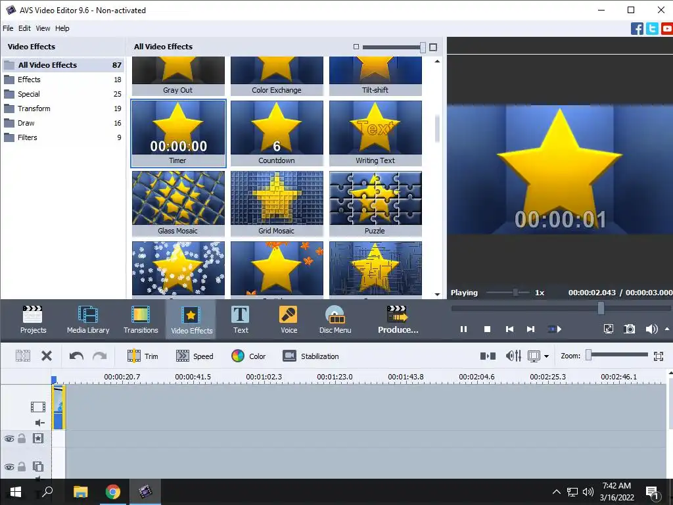
Task: Jump to previous frame in preview
Action: 509,329
